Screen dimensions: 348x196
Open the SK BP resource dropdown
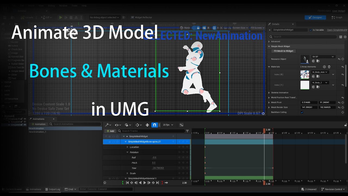pos(323,57)
